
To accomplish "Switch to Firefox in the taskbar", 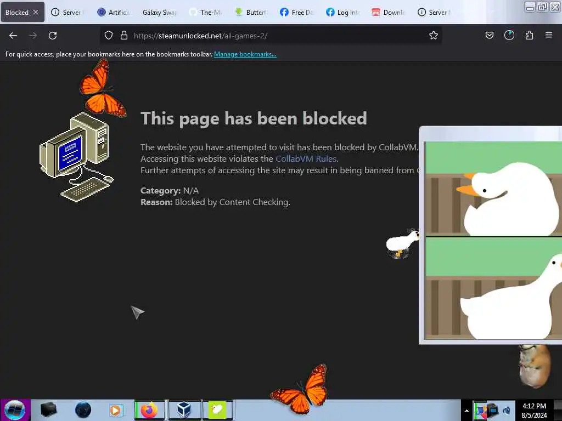I will pos(150,410).
